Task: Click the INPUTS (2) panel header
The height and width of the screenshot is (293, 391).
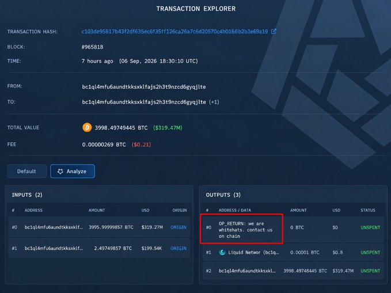Action: (x=27, y=195)
